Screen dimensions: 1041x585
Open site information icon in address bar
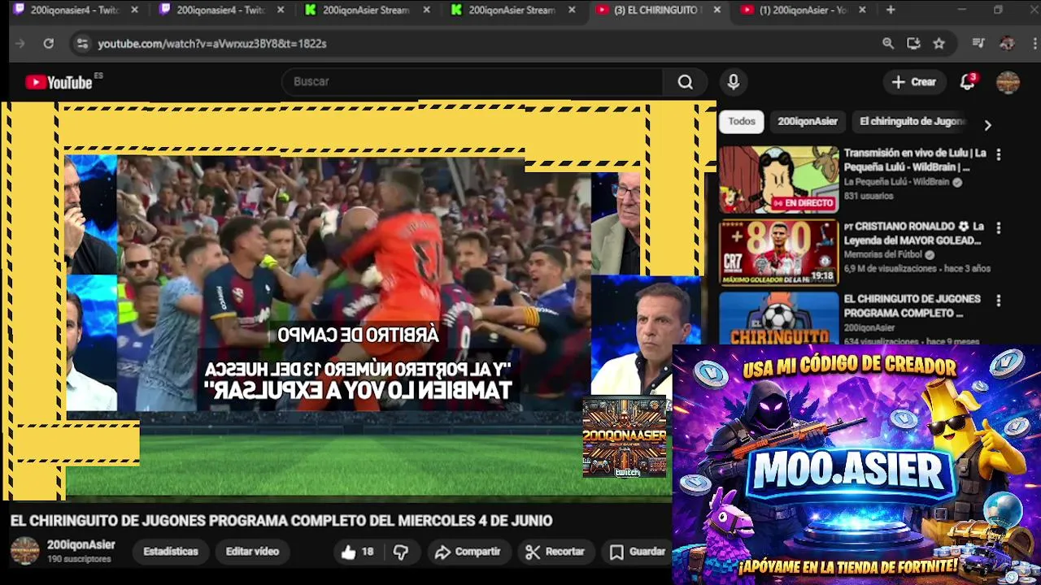[x=82, y=44]
